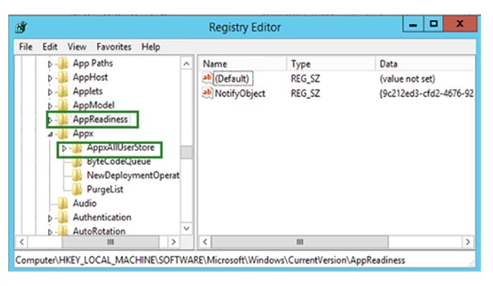The image size is (493, 286).
Task: Select the AppReadiness folder icon
Action: [x=63, y=119]
